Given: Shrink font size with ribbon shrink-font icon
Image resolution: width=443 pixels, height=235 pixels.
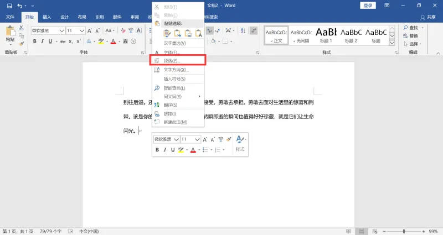Looking at the screenshot, I should tap(97, 30).
